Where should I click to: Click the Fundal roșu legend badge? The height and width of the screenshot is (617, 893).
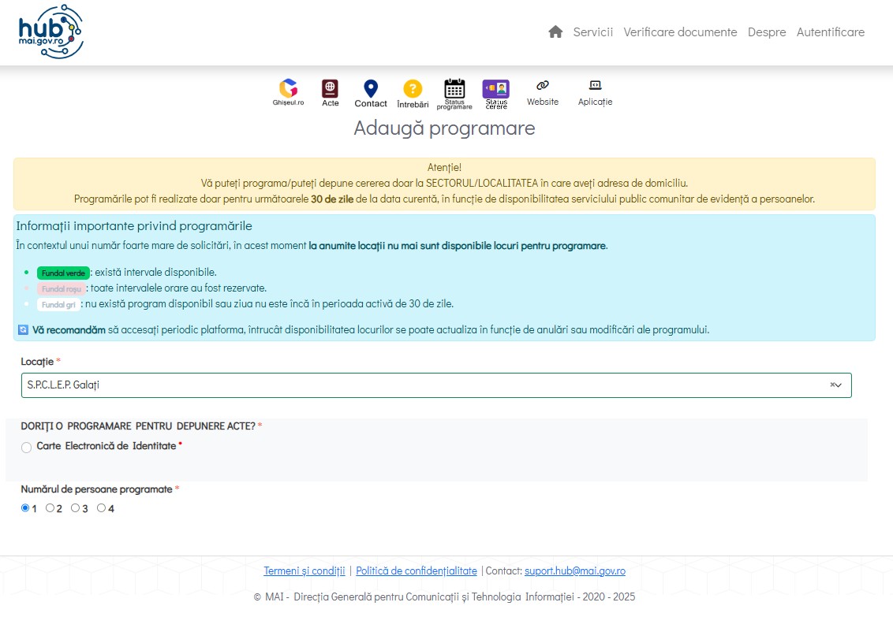pos(62,289)
